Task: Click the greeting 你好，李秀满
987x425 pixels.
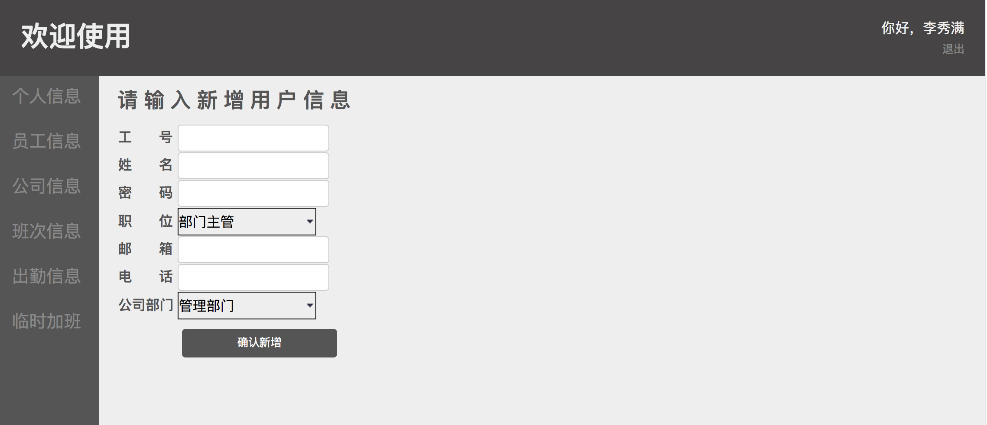Action: [922, 28]
